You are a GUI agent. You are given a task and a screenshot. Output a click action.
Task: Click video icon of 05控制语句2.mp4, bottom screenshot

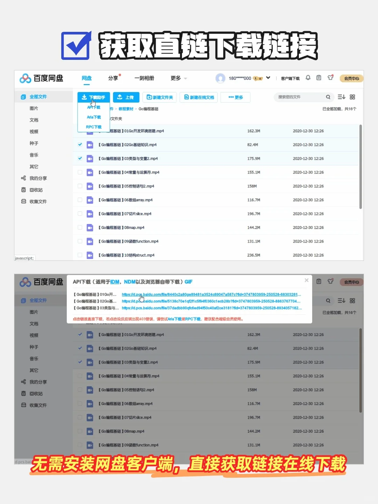(x=90, y=390)
